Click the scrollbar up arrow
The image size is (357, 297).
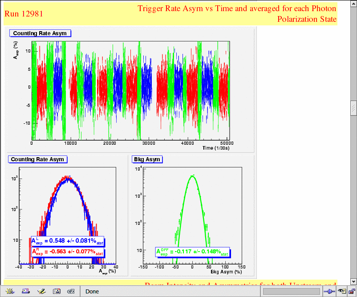353,3
